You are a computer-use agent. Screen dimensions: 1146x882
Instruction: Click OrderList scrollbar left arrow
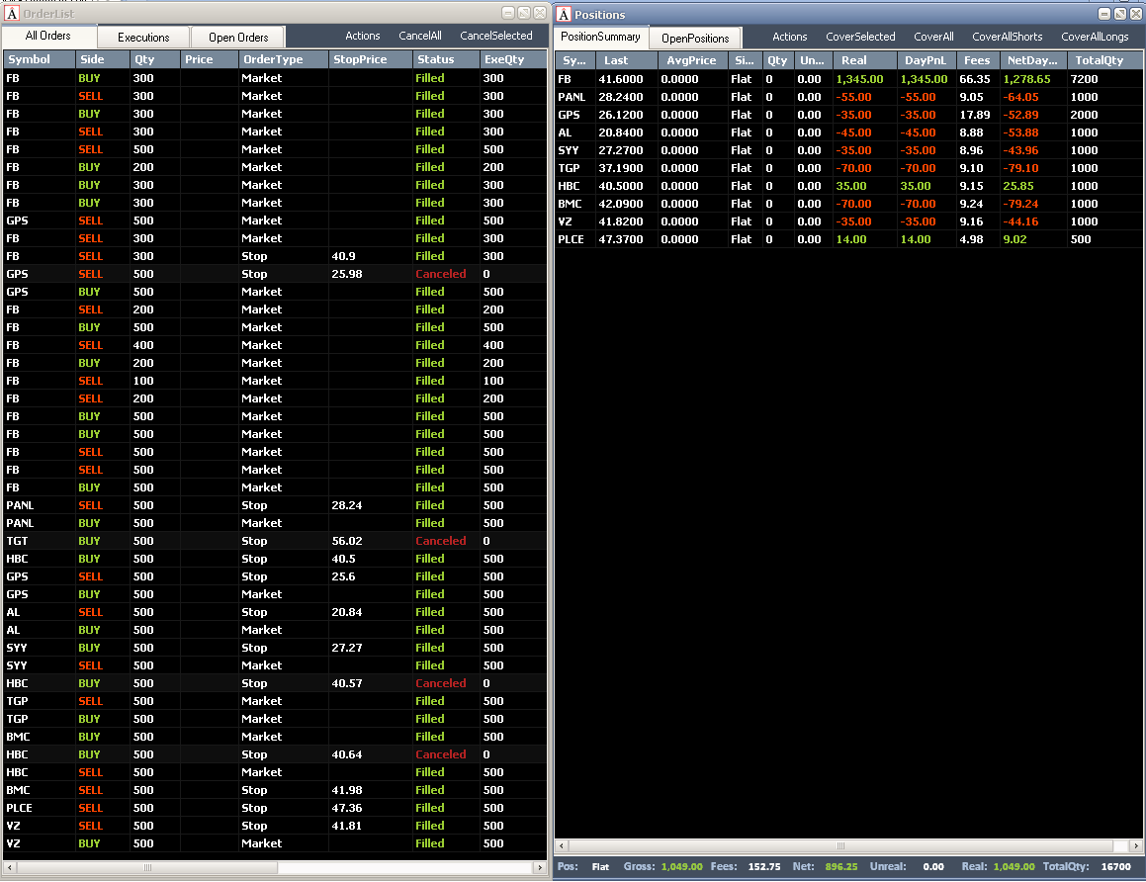tap(10, 867)
